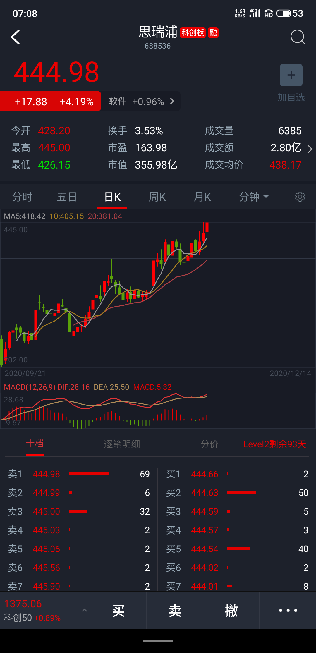
Task: Tap the 科创板 badge
Action: pyautogui.click(x=193, y=32)
